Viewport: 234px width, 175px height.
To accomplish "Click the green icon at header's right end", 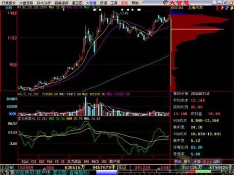I will pyautogui.click(x=231, y=8).
